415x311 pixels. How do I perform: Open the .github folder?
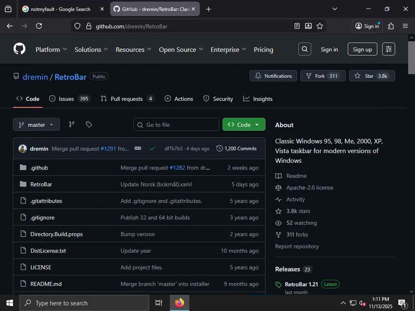pyautogui.click(x=39, y=168)
